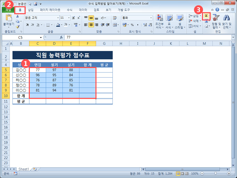This screenshot has height=178, width=237.
Task: Toggle center horizontal alignment
Action: coord(91,25)
